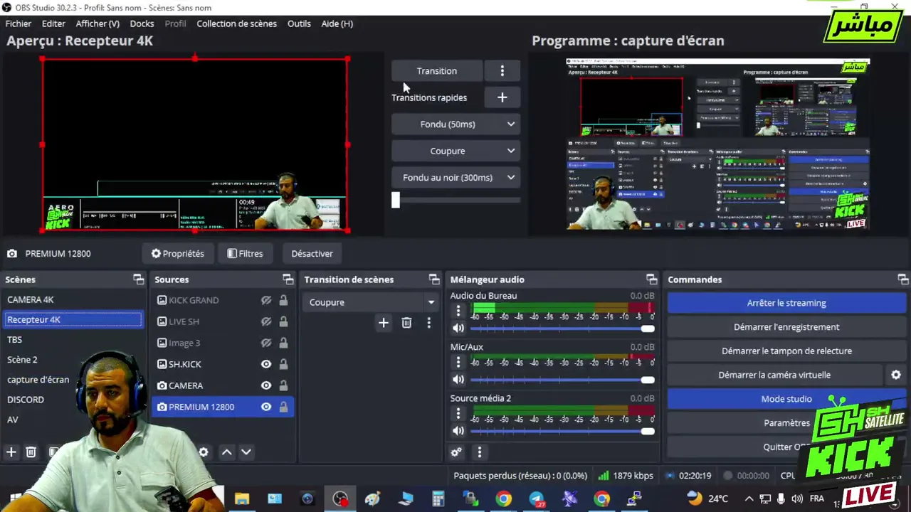
Task: Open the Afficher (V) menu
Action: click(x=98, y=23)
